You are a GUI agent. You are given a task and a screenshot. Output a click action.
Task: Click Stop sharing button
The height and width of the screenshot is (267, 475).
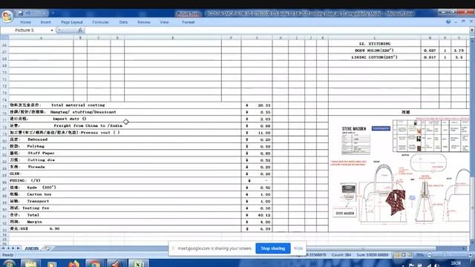tap(273, 248)
